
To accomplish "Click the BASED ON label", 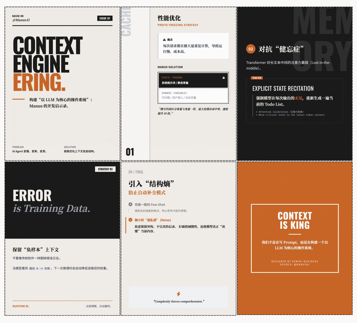I will tap(18, 16).
